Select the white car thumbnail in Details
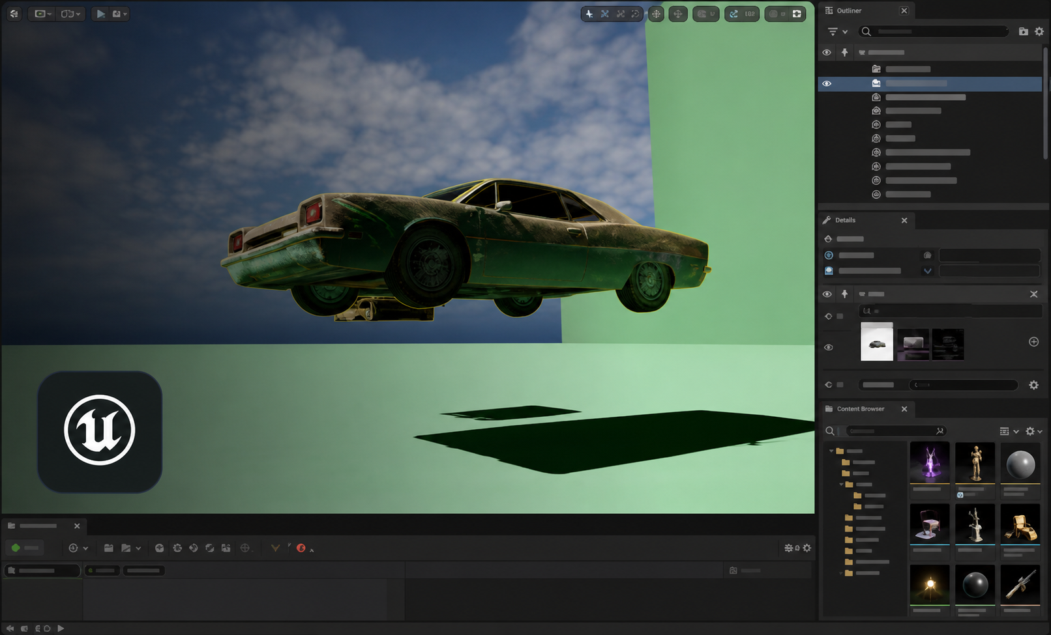 tap(877, 342)
